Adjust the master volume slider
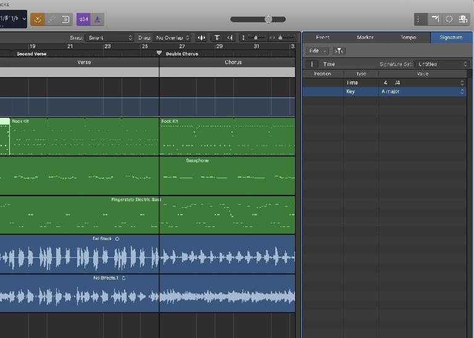Image resolution: width=474 pixels, height=338 pixels. (258, 19)
